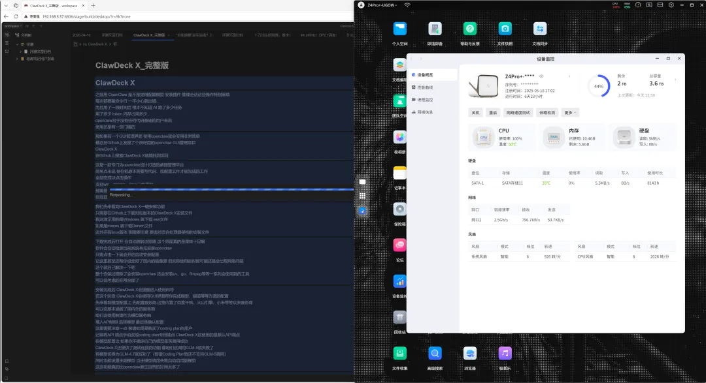Expand the storage capacity chevron
706x383 pixels.
click(x=675, y=80)
